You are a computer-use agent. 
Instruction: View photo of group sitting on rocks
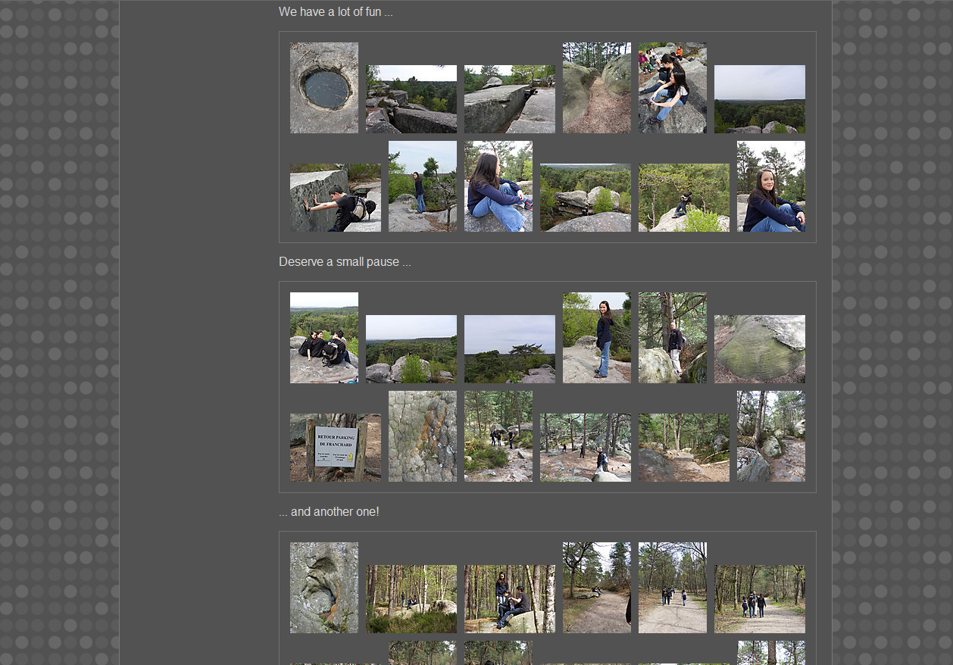[x=672, y=88]
